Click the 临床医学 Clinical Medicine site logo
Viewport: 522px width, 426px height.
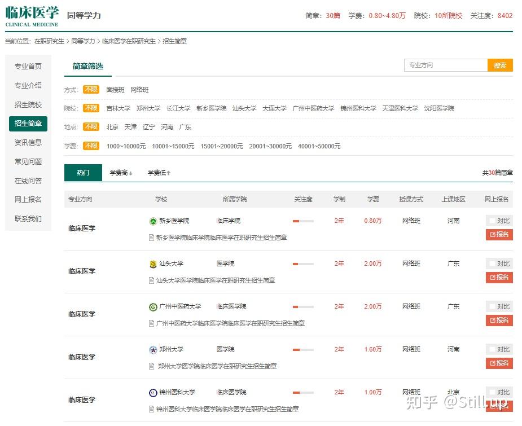pos(32,16)
